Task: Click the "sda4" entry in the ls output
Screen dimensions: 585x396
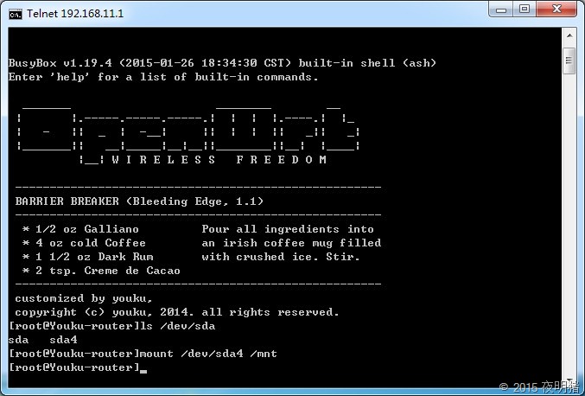Action: coord(63,340)
